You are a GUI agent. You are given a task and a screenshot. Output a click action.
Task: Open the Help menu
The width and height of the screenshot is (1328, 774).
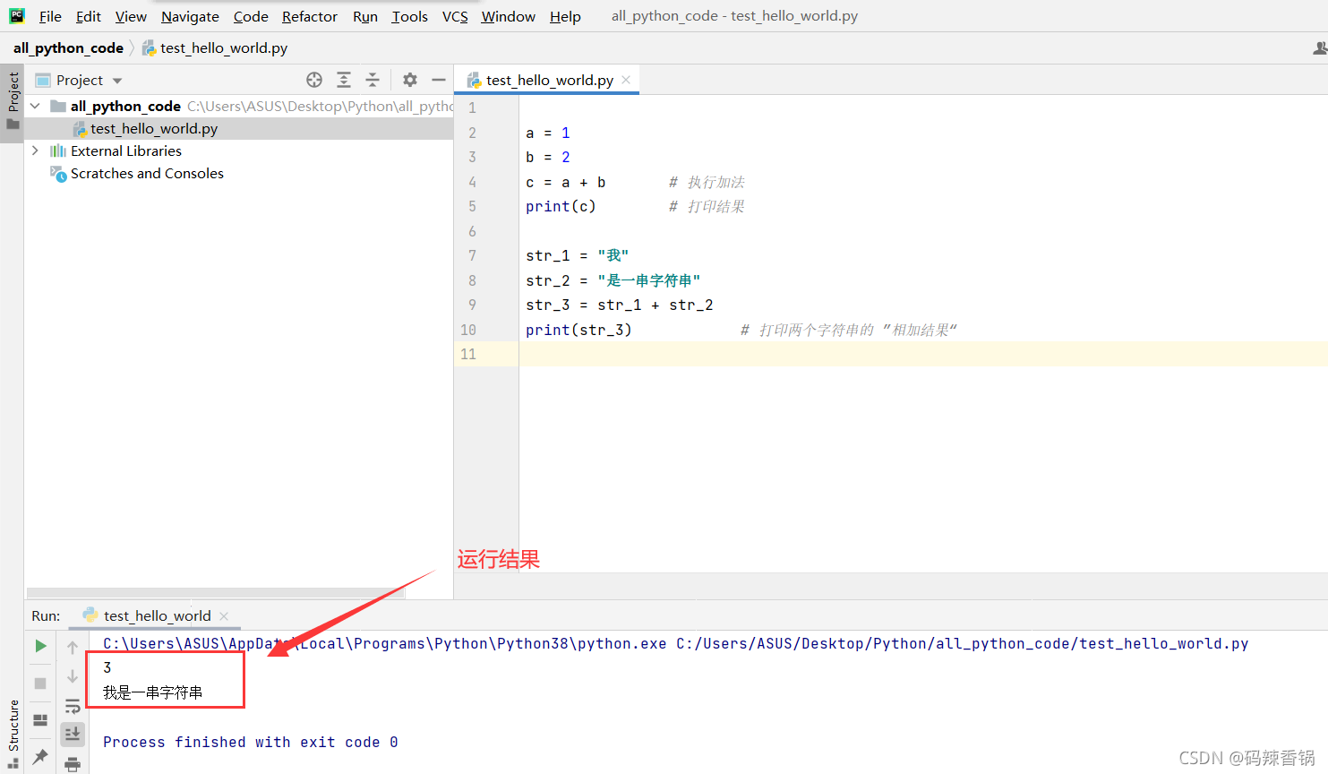[565, 16]
